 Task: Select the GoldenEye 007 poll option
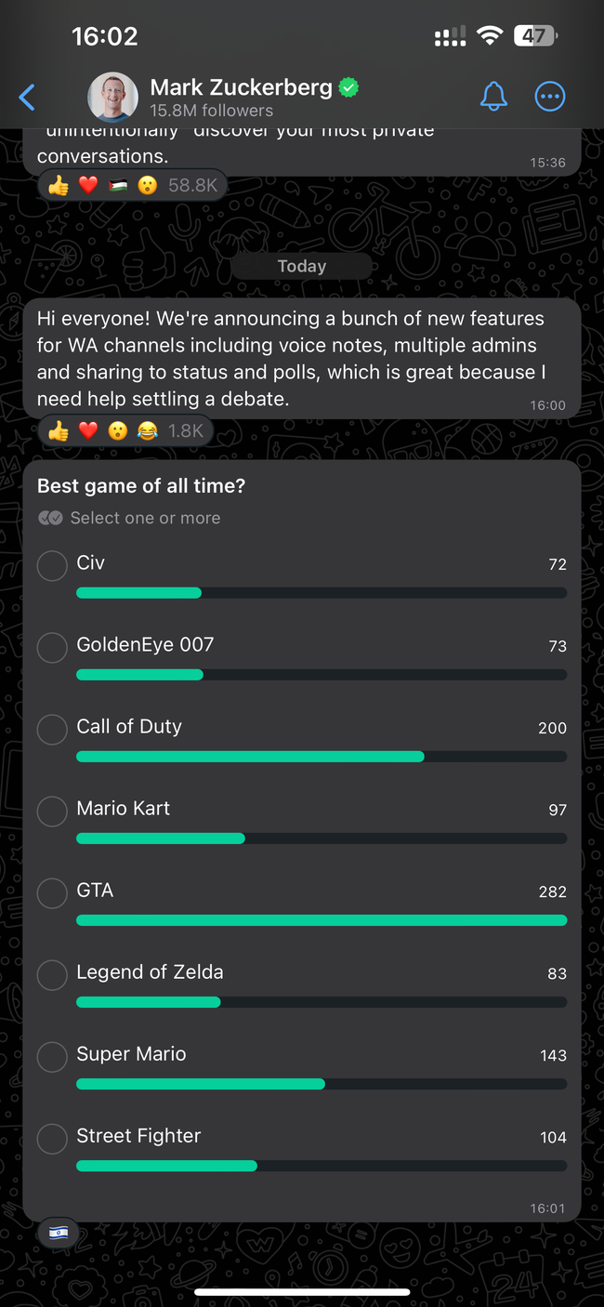tap(52, 647)
